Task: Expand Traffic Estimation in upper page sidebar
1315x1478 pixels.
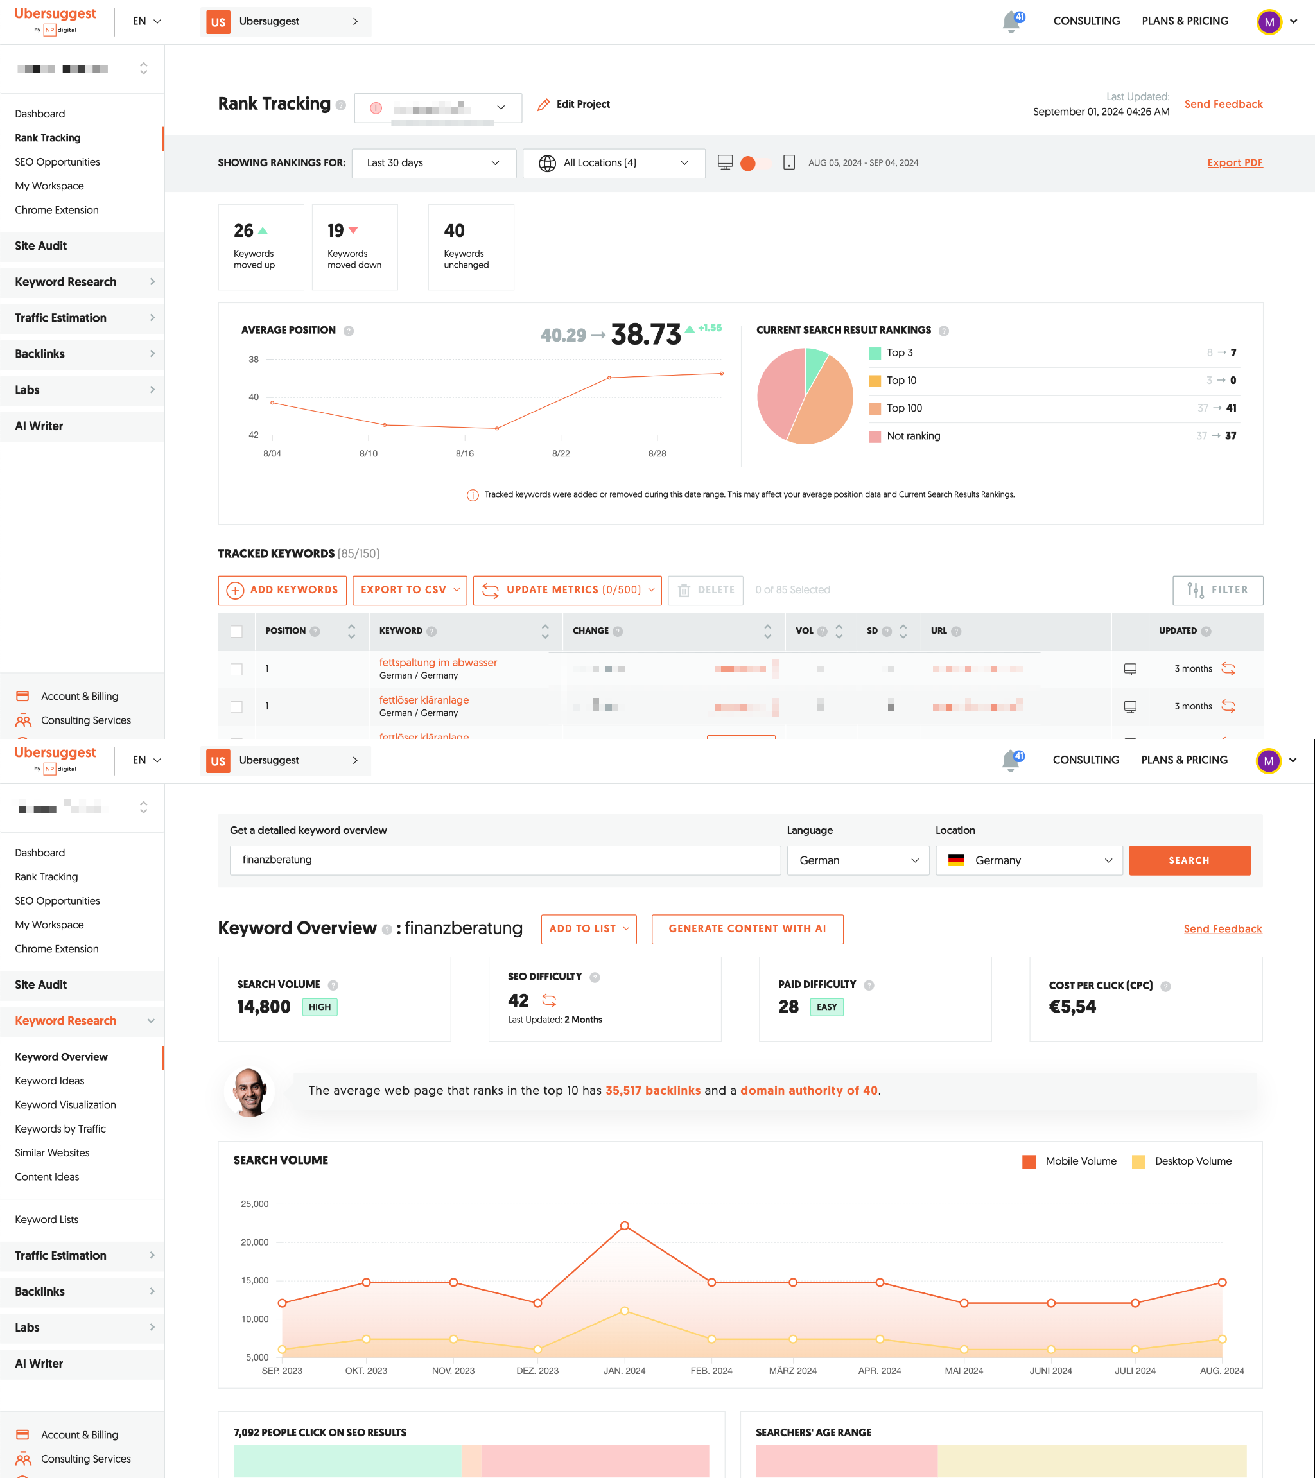Action: [x=82, y=318]
